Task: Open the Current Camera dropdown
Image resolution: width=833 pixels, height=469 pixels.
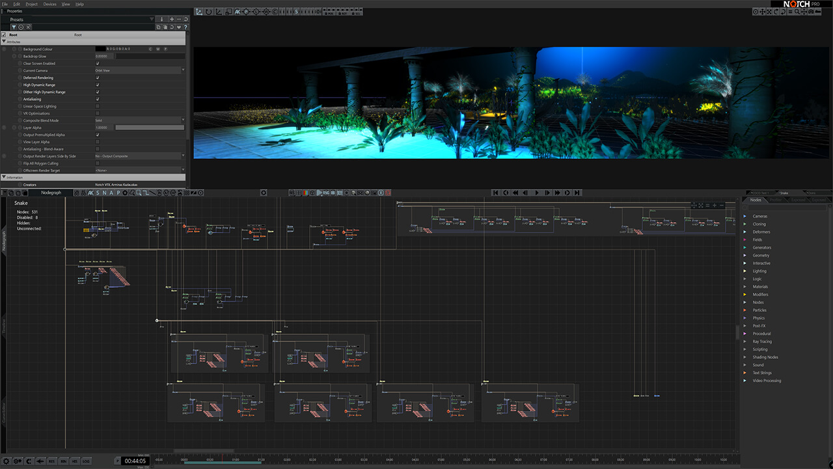Action: [x=140, y=70]
